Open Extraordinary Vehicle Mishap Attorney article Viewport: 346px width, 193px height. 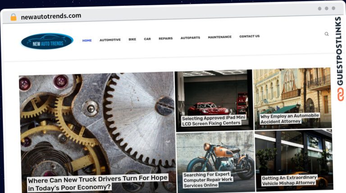click(289, 180)
